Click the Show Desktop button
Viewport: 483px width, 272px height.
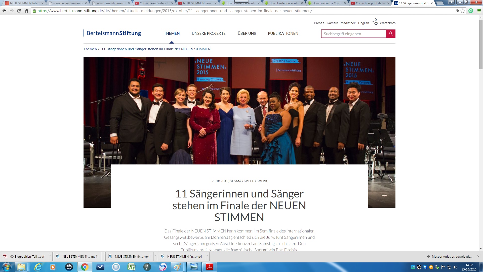(481, 267)
